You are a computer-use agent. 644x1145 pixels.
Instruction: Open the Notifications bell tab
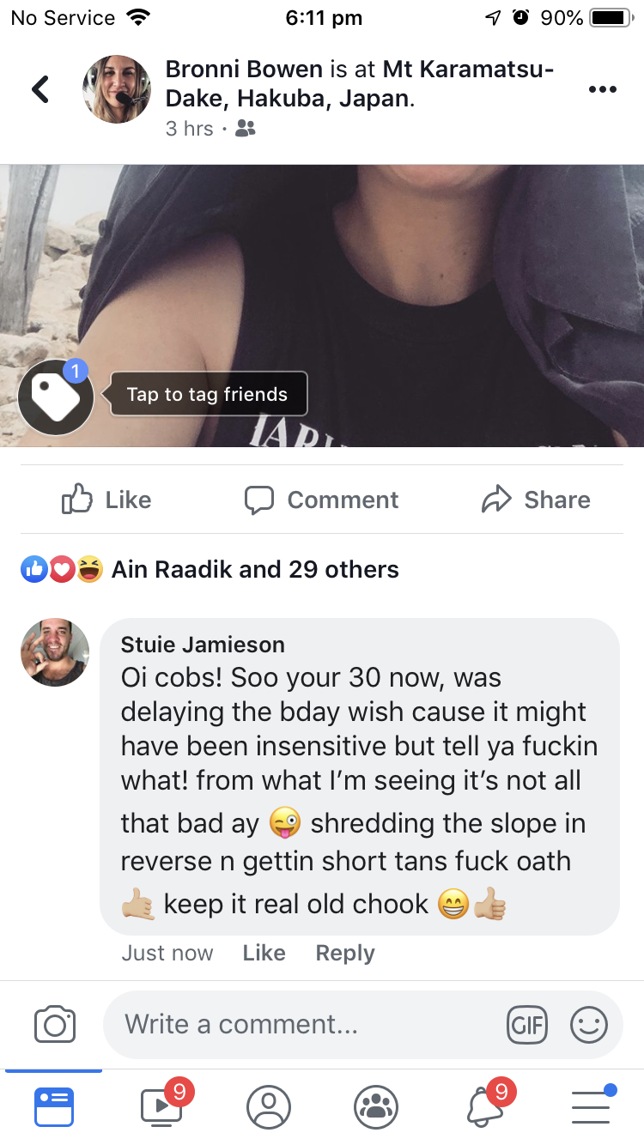point(486,1106)
